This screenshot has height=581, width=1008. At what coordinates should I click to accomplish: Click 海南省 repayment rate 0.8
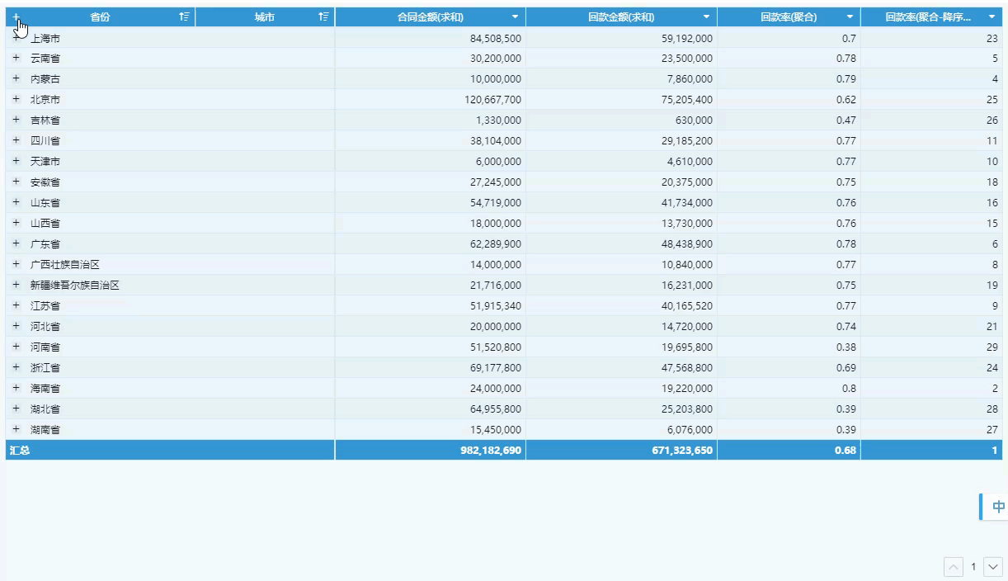tap(848, 389)
